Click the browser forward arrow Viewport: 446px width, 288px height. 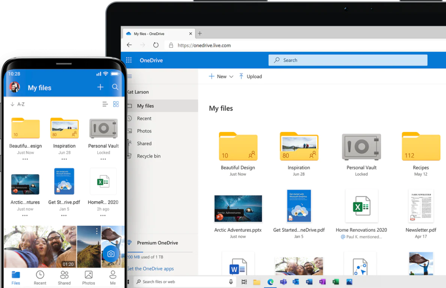[142, 45]
